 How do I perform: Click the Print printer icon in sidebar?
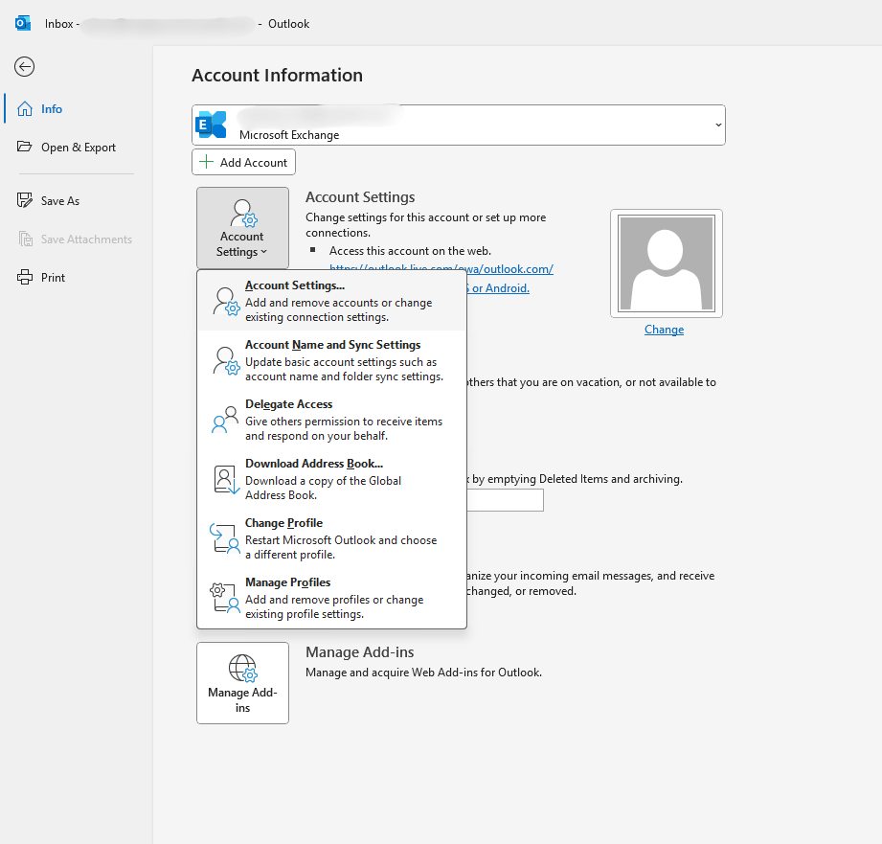coord(26,277)
